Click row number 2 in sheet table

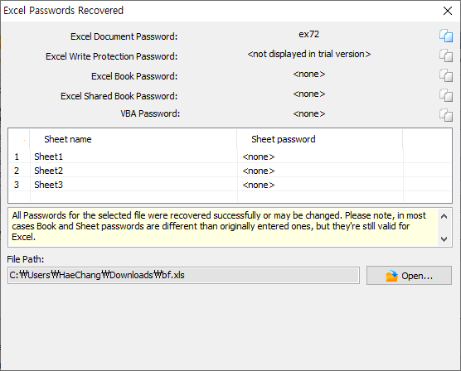[17, 171]
